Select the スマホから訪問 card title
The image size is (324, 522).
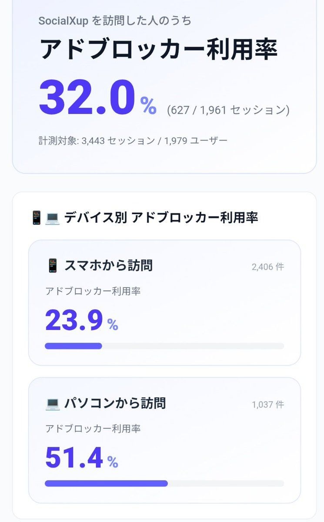[108, 266]
